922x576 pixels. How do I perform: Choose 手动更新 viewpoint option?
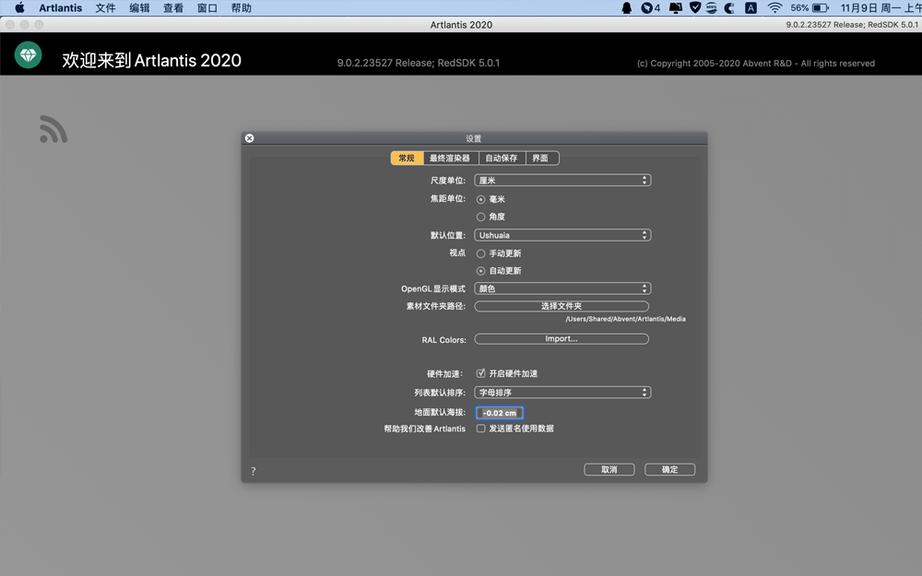click(x=480, y=253)
